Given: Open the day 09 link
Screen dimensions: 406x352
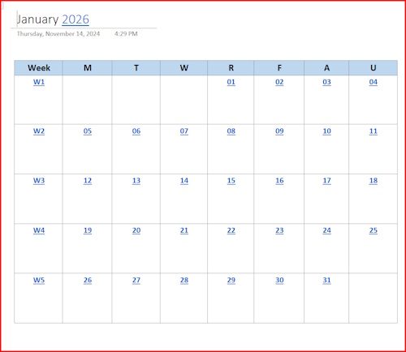Looking at the screenshot, I should pyautogui.click(x=279, y=131).
